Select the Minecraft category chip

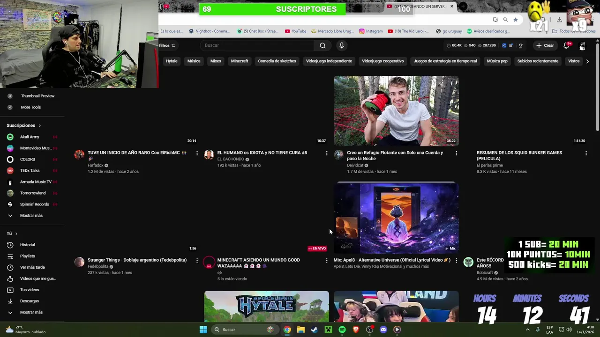240,61
